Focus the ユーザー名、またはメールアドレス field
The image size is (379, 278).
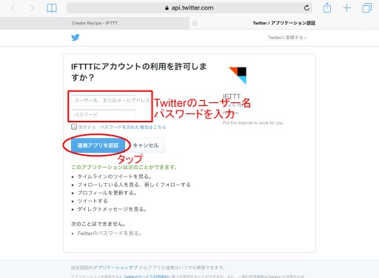(x=104, y=100)
